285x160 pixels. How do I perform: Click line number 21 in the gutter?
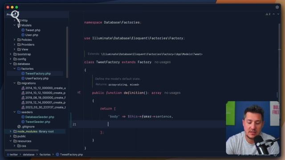pyautogui.click(x=74, y=124)
